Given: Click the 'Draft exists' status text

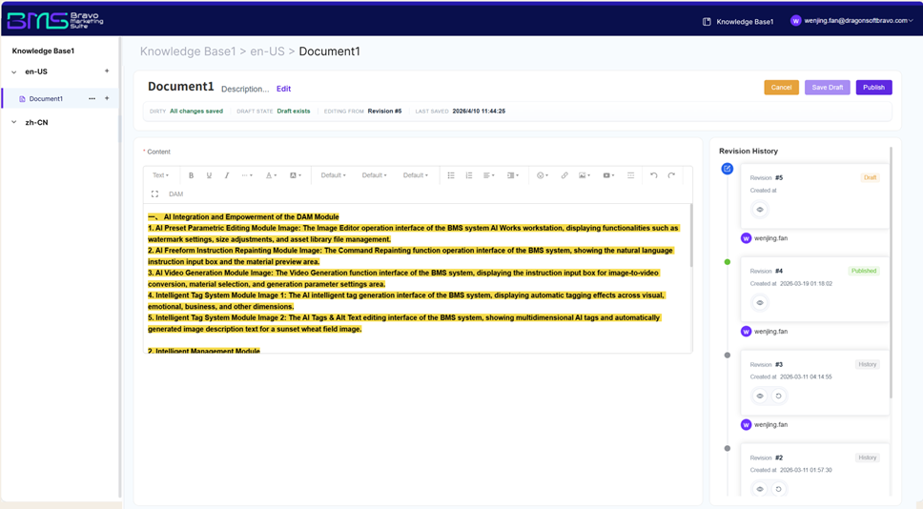Looking at the screenshot, I should 293,112.
